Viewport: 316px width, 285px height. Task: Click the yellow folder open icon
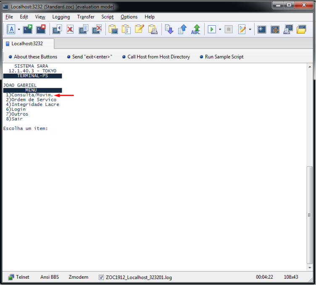point(301,29)
